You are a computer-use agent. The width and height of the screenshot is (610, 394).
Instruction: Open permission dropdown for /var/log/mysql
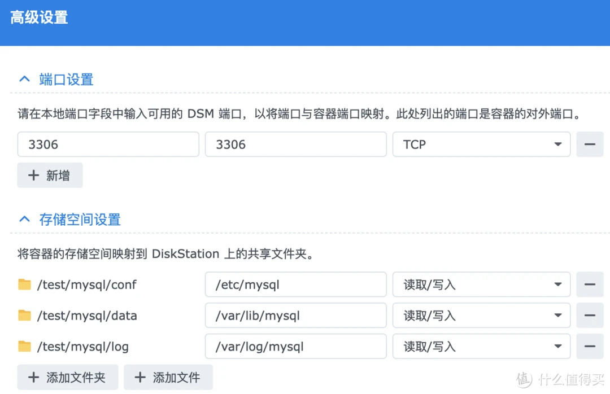point(482,346)
